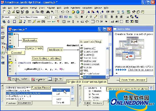Image resolution: width=156 pixels, height=111 pixels.
Task: Select cpMoveObj in the function list
Action: pyautogui.click(x=18, y=91)
